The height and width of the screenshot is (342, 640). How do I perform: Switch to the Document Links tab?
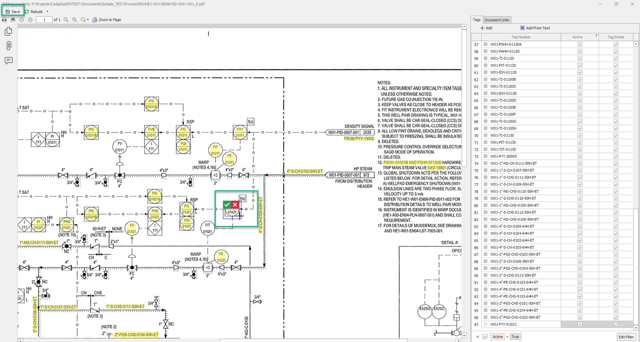click(496, 20)
